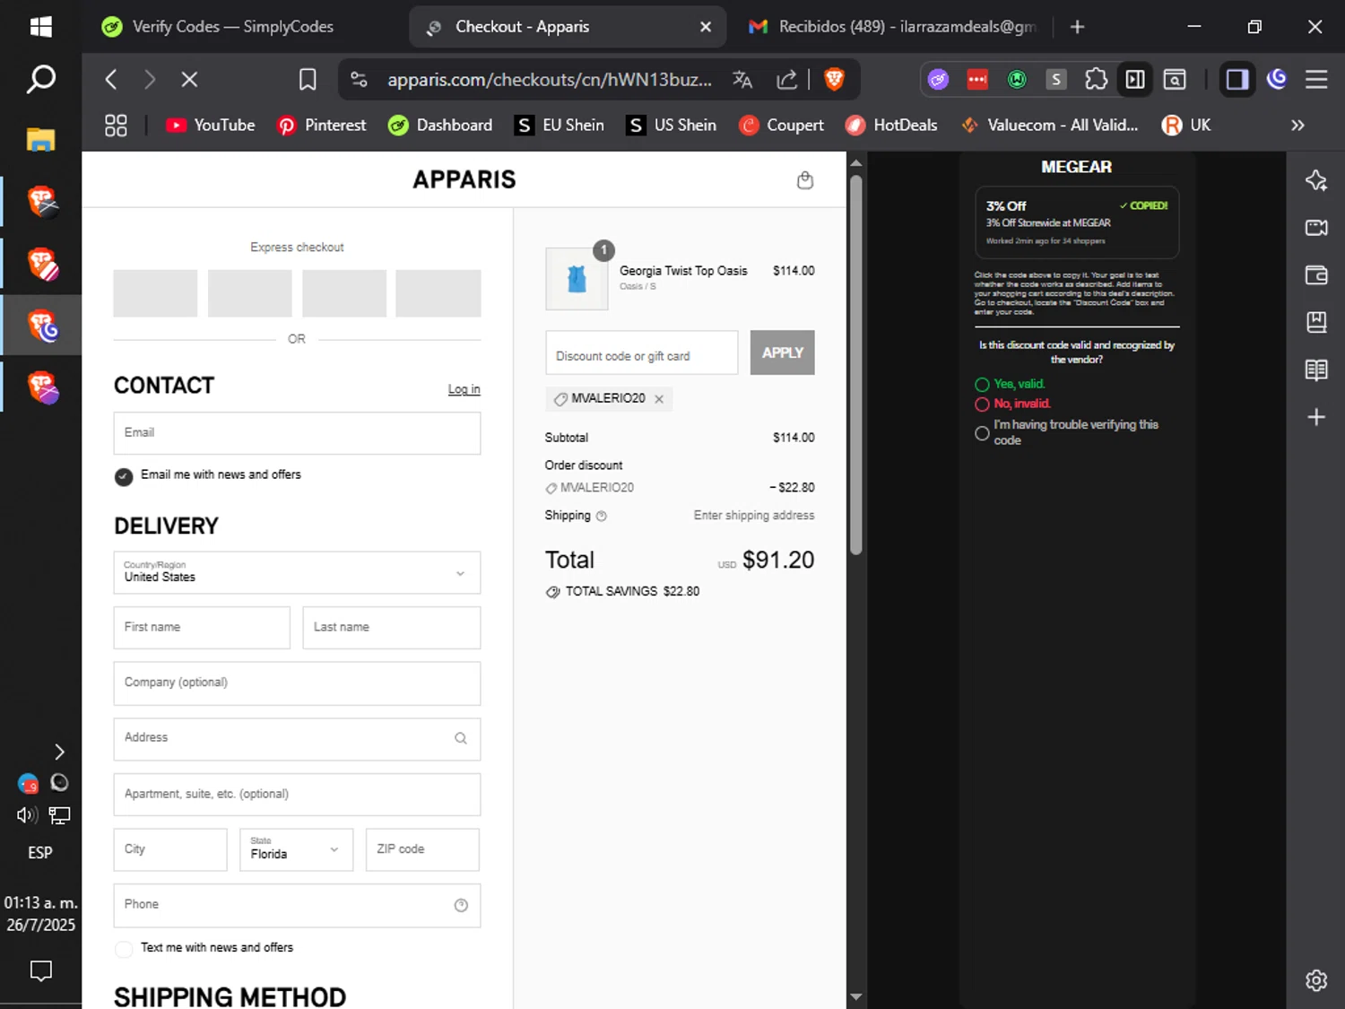Bookmark this checkout page

pyautogui.click(x=308, y=80)
